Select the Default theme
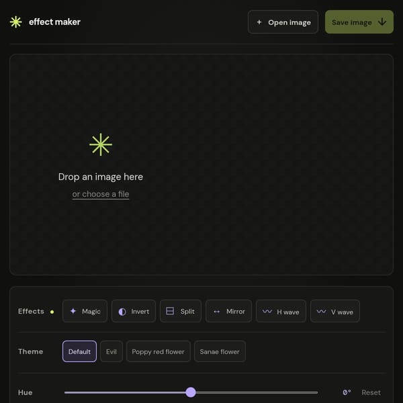Image resolution: width=403 pixels, height=403 pixels. tap(79, 351)
